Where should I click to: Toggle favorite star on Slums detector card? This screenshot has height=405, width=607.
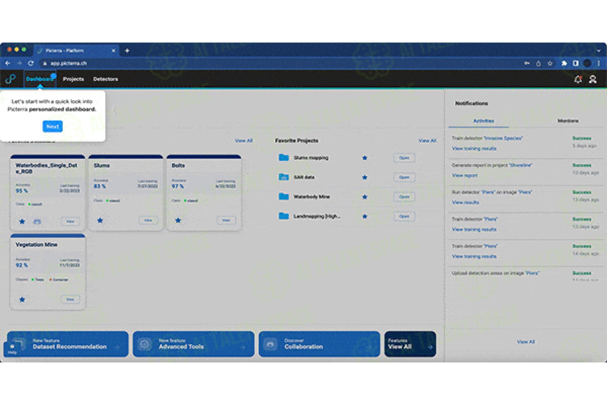[x=100, y=220]
